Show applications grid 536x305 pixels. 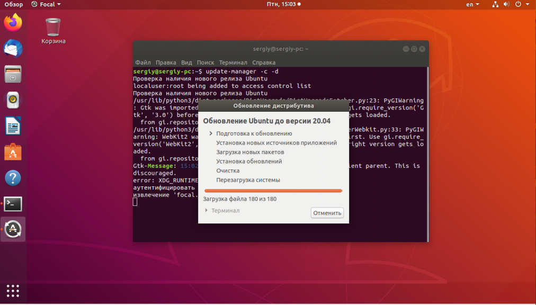pos(13,291)
